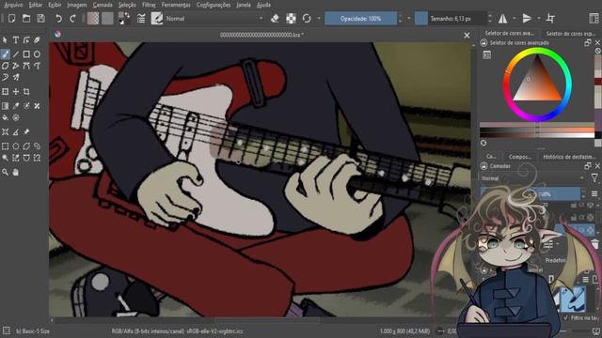This screenshot has height=338, width=602.
Task: Select the Assistant tool
Action: tap(5, 131)
